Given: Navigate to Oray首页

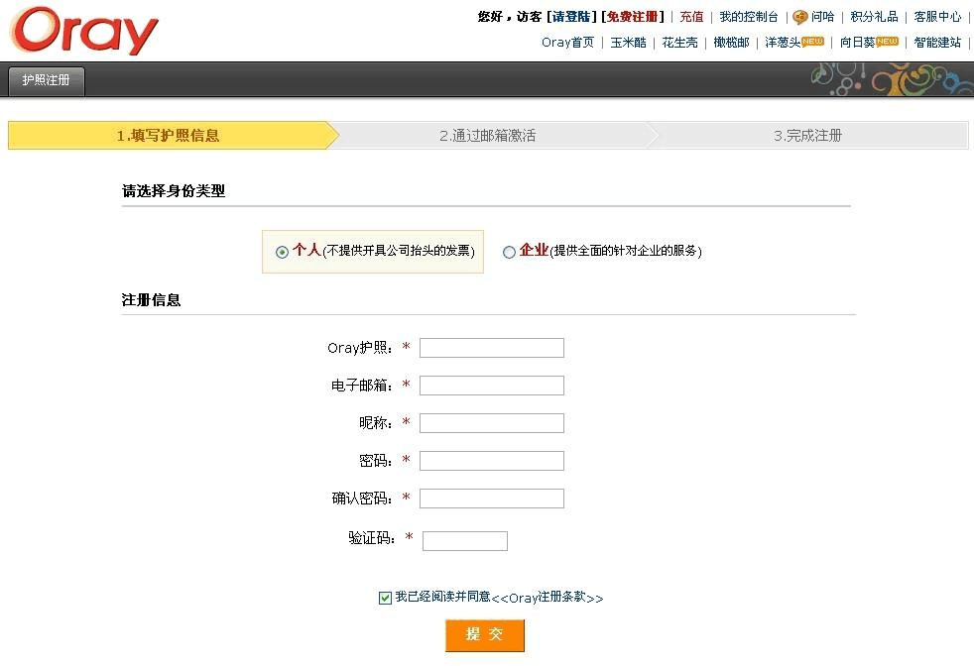Looking at the screenshot, I should pos(567,43).
